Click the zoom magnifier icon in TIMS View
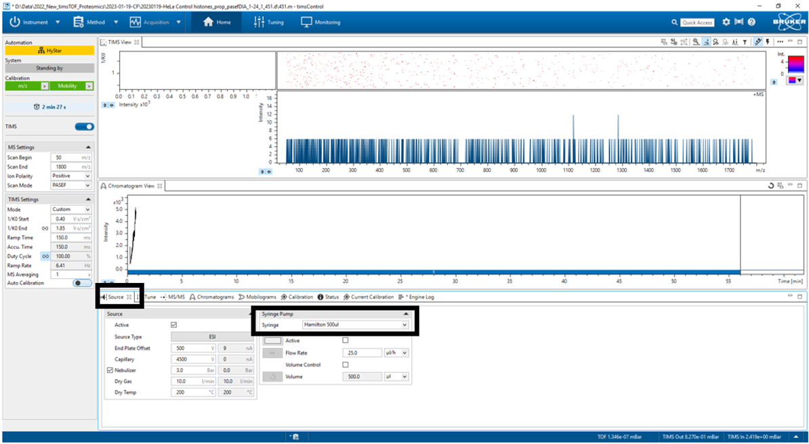This screenshot has height=444, width=809. (x=696, y=42)
